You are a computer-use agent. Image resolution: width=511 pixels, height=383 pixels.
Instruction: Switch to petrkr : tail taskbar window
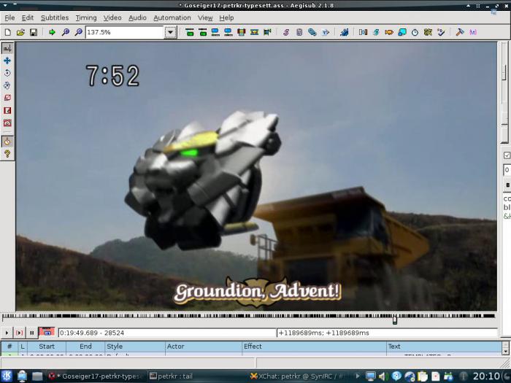[197, 376]
